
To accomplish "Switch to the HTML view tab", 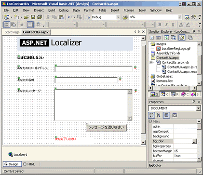I will [x=29, y=164].
